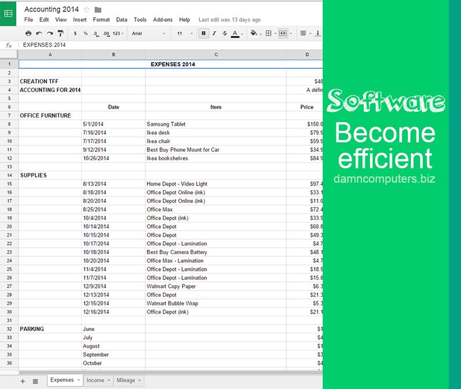Select the merged EXPENSES 2014 title cell
This screenshot has width=461, height=389.
(171, 64)
